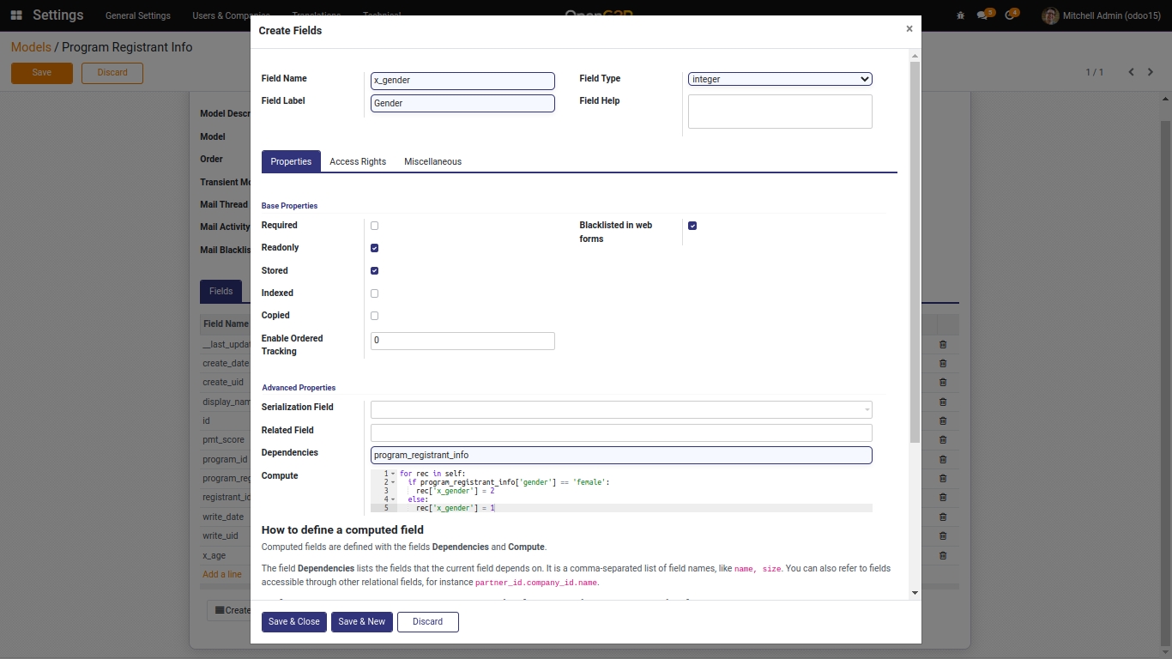
Task: Click the dialog's vertical scrollbar down arrow
Action: pos(915,593)
